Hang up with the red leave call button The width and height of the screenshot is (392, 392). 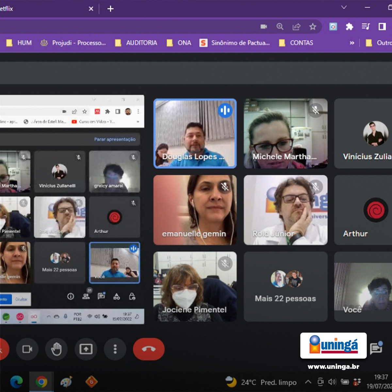click(x=149, y=349)
